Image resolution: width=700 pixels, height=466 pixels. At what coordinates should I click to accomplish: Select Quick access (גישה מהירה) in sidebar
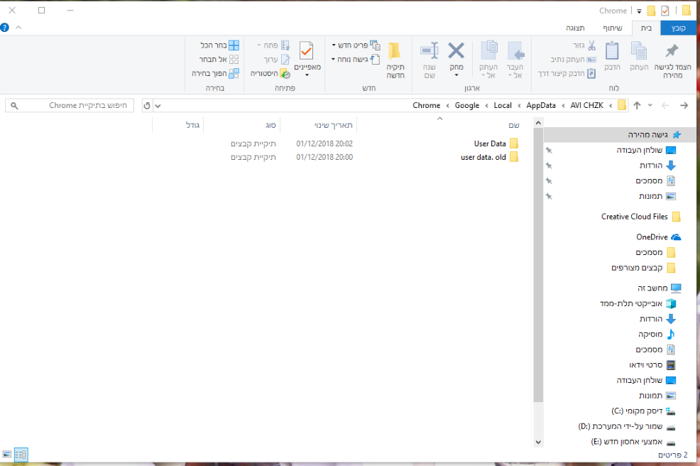620,134
